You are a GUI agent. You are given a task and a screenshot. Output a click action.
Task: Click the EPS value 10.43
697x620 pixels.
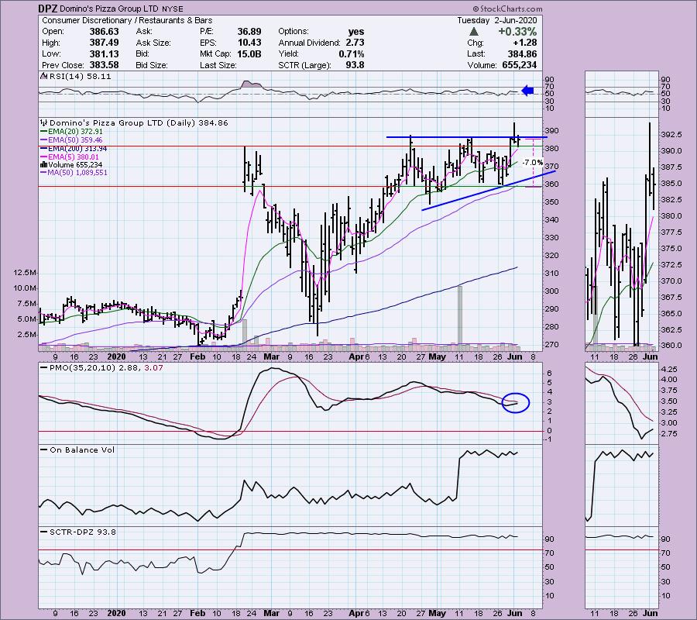pyautogui.click(x=249, y=43)
